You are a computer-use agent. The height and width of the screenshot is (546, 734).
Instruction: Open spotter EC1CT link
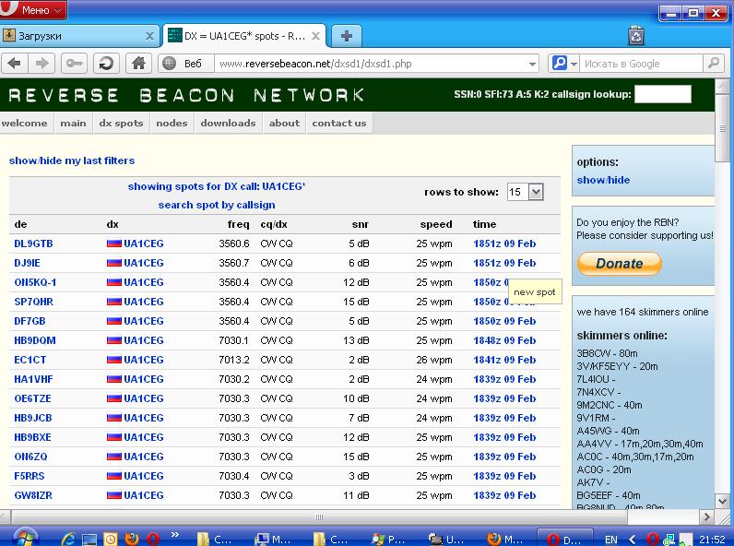(x=30, y=360)
